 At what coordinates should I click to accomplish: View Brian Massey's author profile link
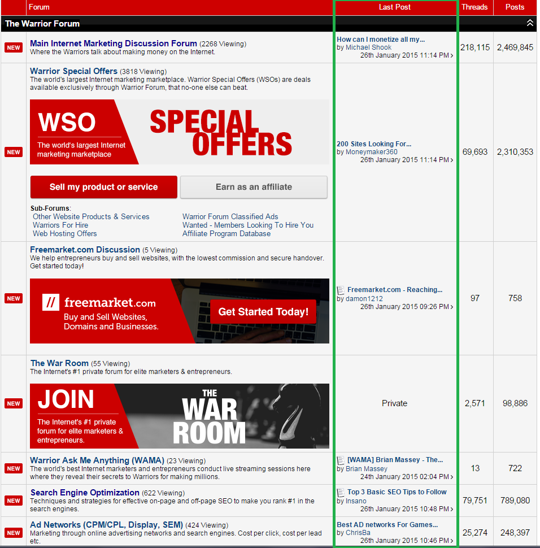point(366,469)
